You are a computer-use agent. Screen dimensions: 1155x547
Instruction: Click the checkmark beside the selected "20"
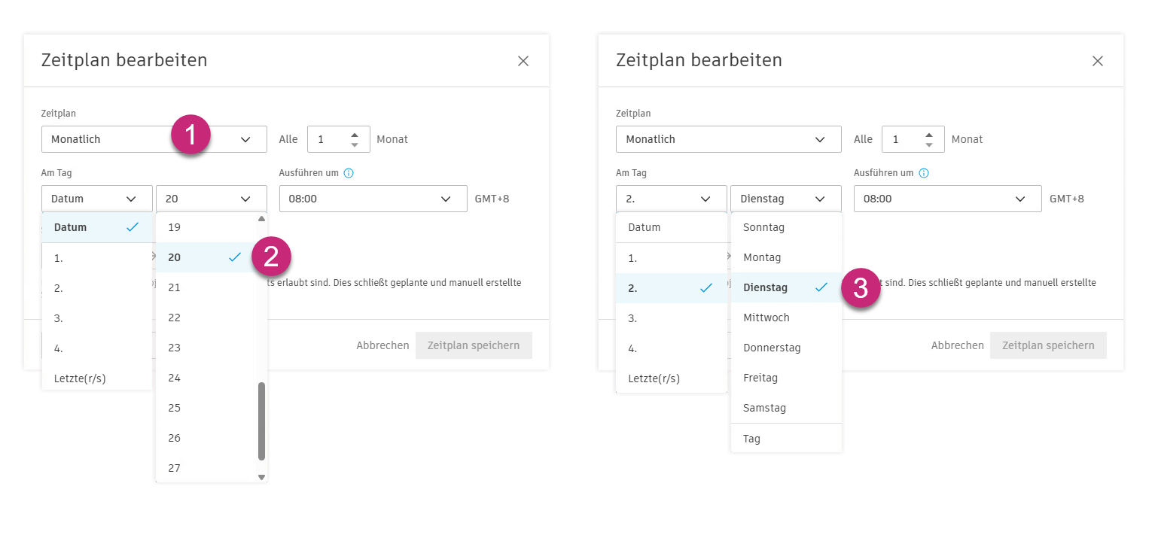coord(235,257)
